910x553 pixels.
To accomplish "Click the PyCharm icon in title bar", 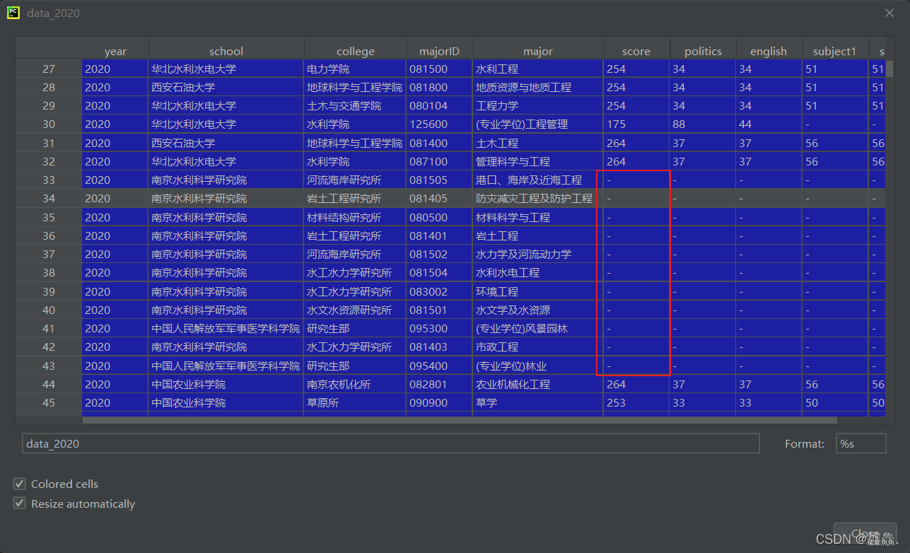I will point(13,13).
